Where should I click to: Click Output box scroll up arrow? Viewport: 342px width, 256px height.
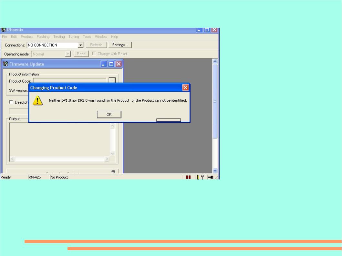112,126
